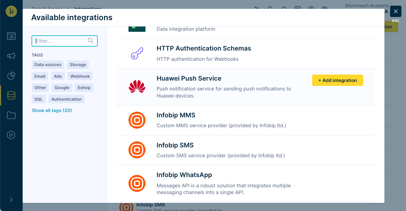Image resolution: width=406 pixels, height=211 pixels.
Task: Click the Infobip MMS logo icon
Action: coord(137,120)
